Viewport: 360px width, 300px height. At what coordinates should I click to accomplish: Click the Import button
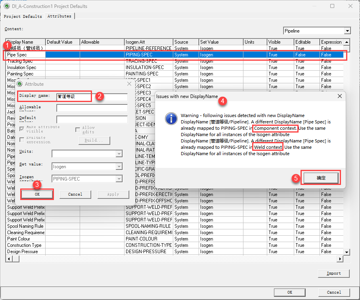334,273
